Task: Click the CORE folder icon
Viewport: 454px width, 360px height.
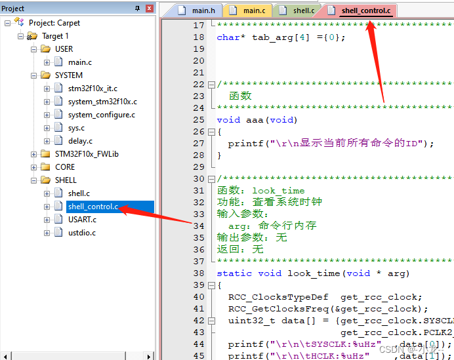Action: click(x=45, y=167)
